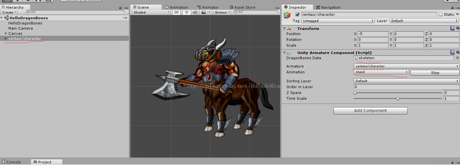Click the Time Scale value field
This screenshot has width=460, height=165.
click(x=451, y=98)
